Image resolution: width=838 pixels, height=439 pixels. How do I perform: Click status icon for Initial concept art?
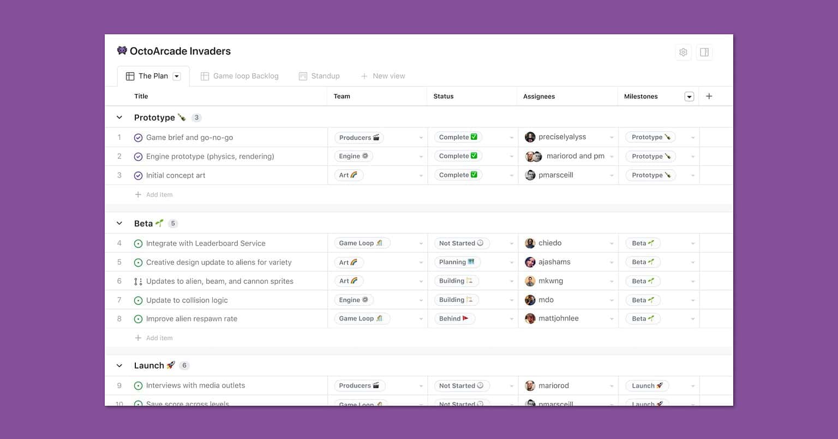(x=138, y=176)
